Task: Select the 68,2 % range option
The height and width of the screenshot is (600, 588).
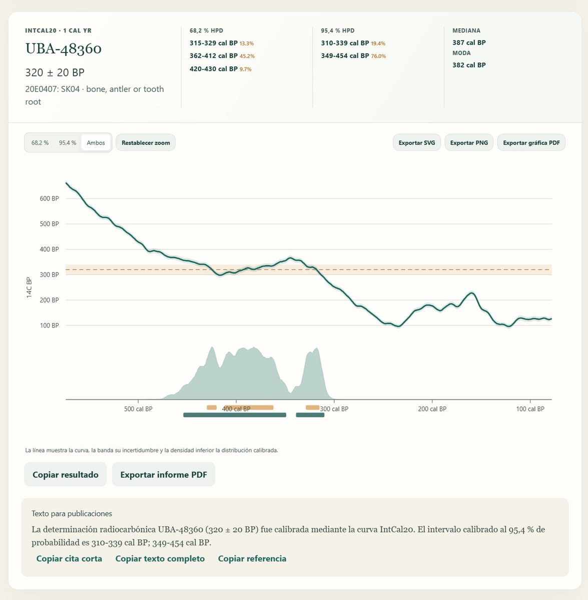Action: 40,142
